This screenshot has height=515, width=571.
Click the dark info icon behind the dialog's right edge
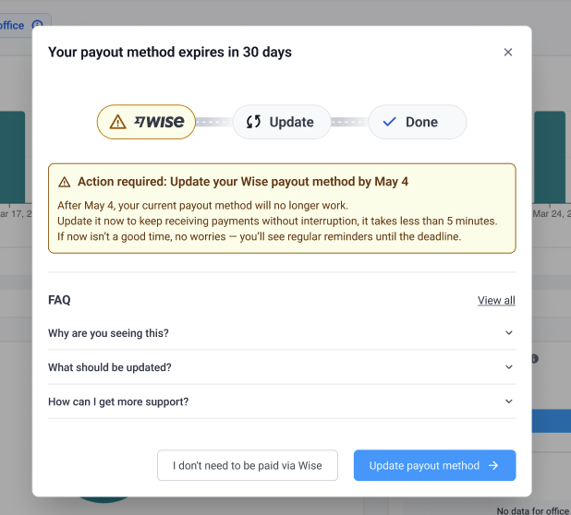(x=535, y=359)
